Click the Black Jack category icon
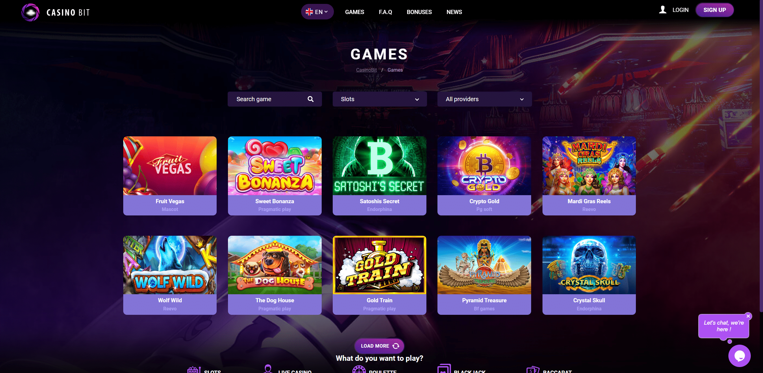The image size is (763, 373). pos(444,369)
